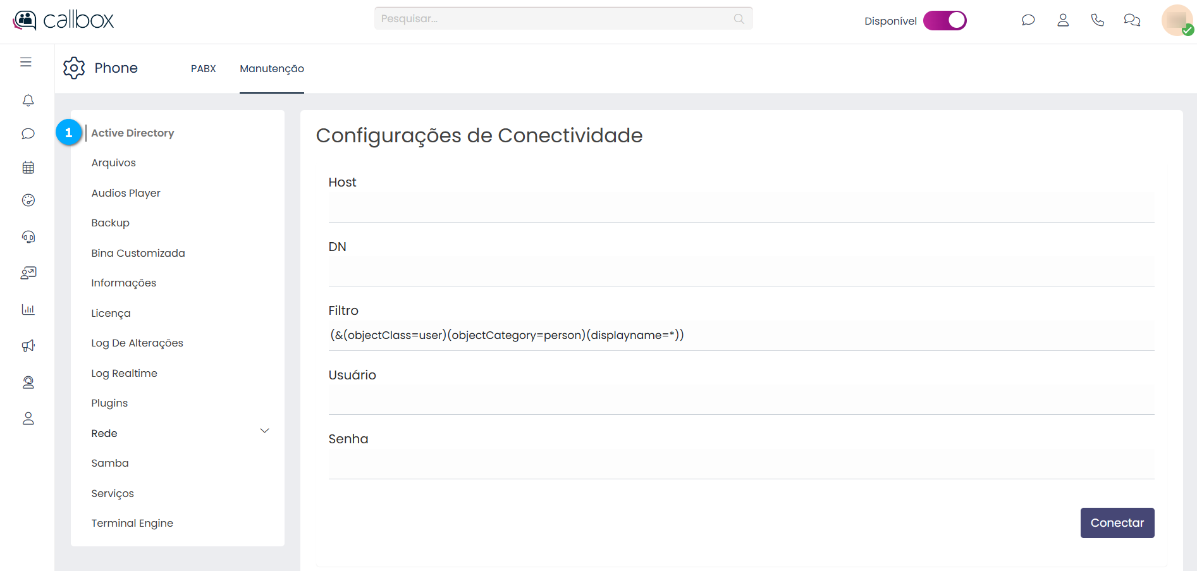Open the calendar icon in sidebar
Screen dimensions: 1197x571
(x=28, y=168)
